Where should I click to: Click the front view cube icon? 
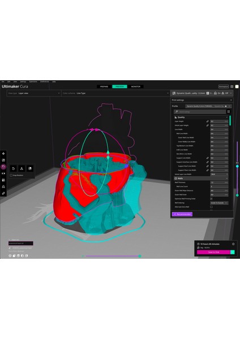pyautogui.click(x=14, y=256)
